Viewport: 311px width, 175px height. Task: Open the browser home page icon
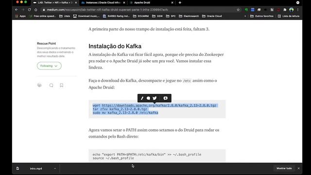tap(35, 10)
